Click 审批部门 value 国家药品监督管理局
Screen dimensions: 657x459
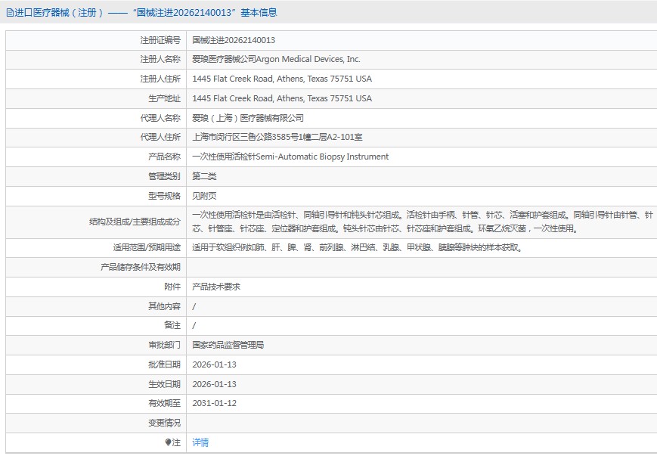pos(228,345)
